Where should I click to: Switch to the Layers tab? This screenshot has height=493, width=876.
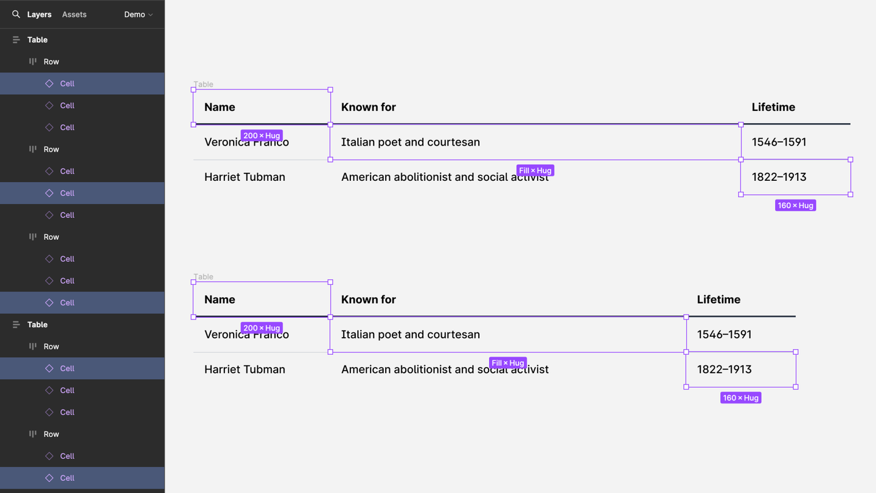(x=40, y=15)
